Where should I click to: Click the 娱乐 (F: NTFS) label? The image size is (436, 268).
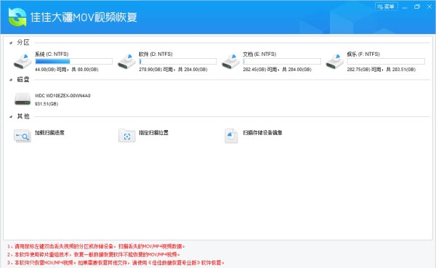click(363, 54)
